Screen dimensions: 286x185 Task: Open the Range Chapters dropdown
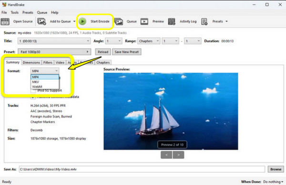149,41
